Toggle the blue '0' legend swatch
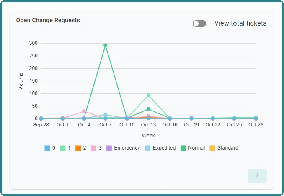This screenshot has width=284, height=196. [x=47, y=148]
